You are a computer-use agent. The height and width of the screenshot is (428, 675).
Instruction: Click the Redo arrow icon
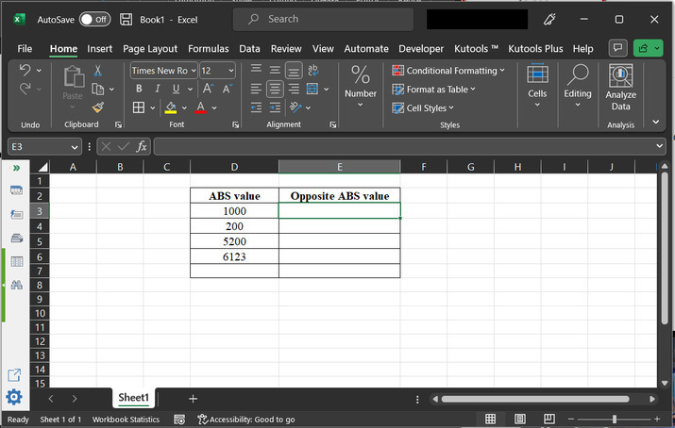[x=25, y=89]
